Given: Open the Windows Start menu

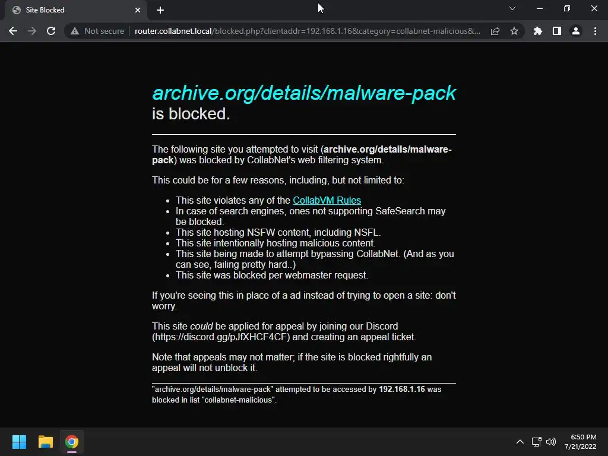Looking at the screenshot, I should 19,442.
